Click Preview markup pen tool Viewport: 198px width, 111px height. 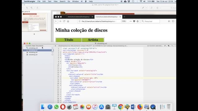[x=143, y=8]
